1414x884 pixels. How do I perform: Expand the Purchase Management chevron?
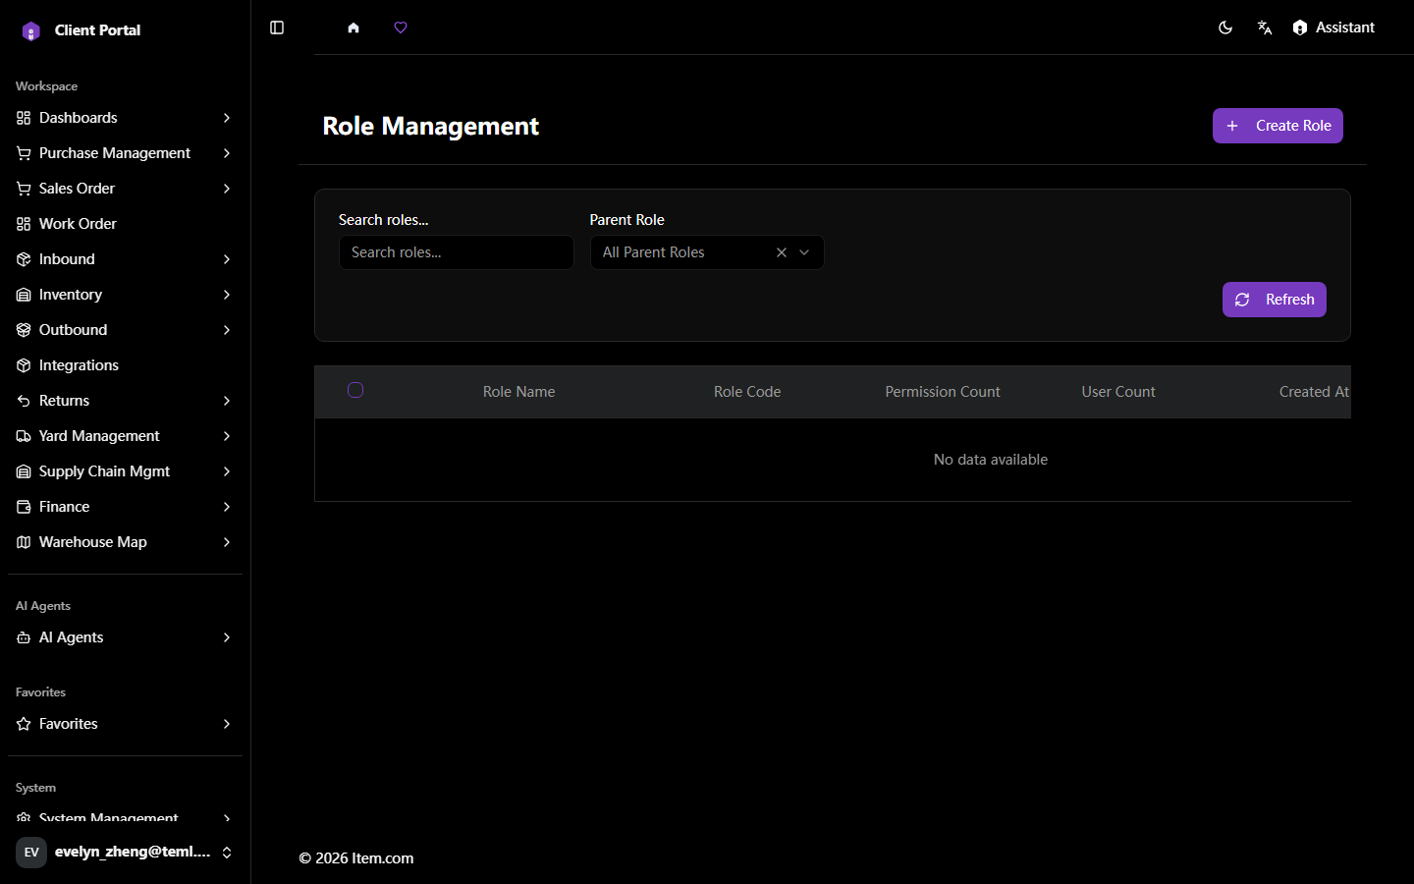pyautogui.click(x=227, y=153)
